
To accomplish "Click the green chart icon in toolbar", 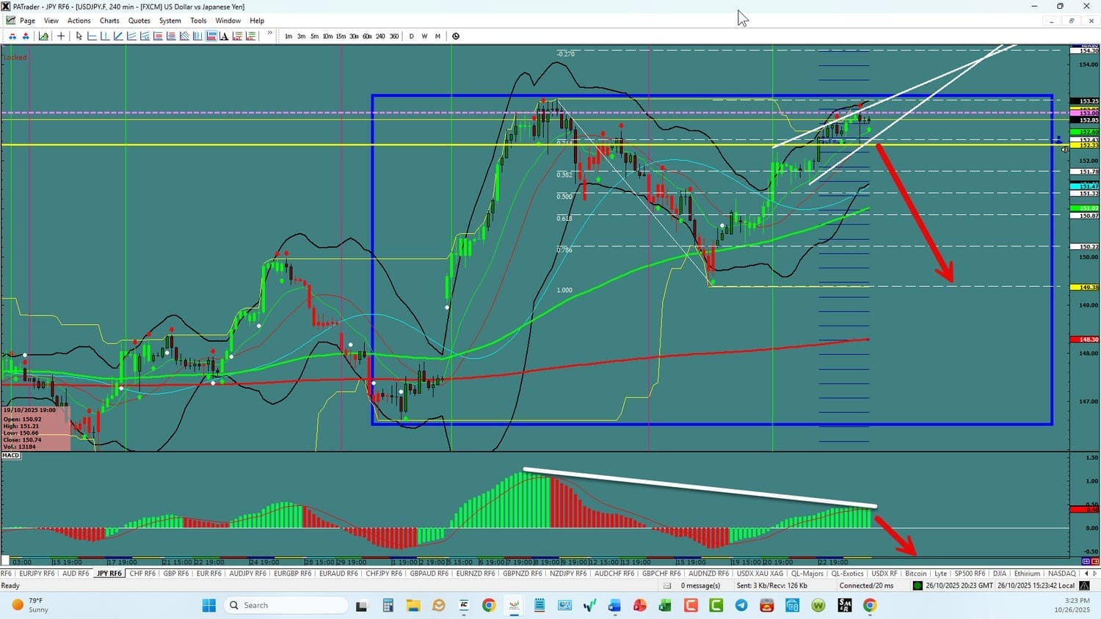I will (44, 36).
